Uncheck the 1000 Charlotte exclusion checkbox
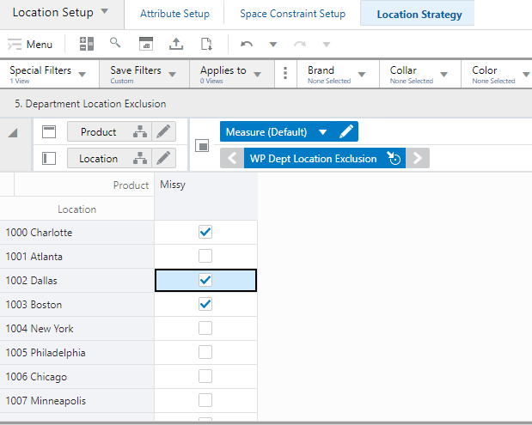The height and width of the screenshot is (425, 532). [x=205, y=232]
